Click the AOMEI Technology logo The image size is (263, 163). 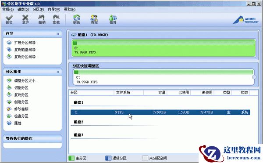(246, 20)
